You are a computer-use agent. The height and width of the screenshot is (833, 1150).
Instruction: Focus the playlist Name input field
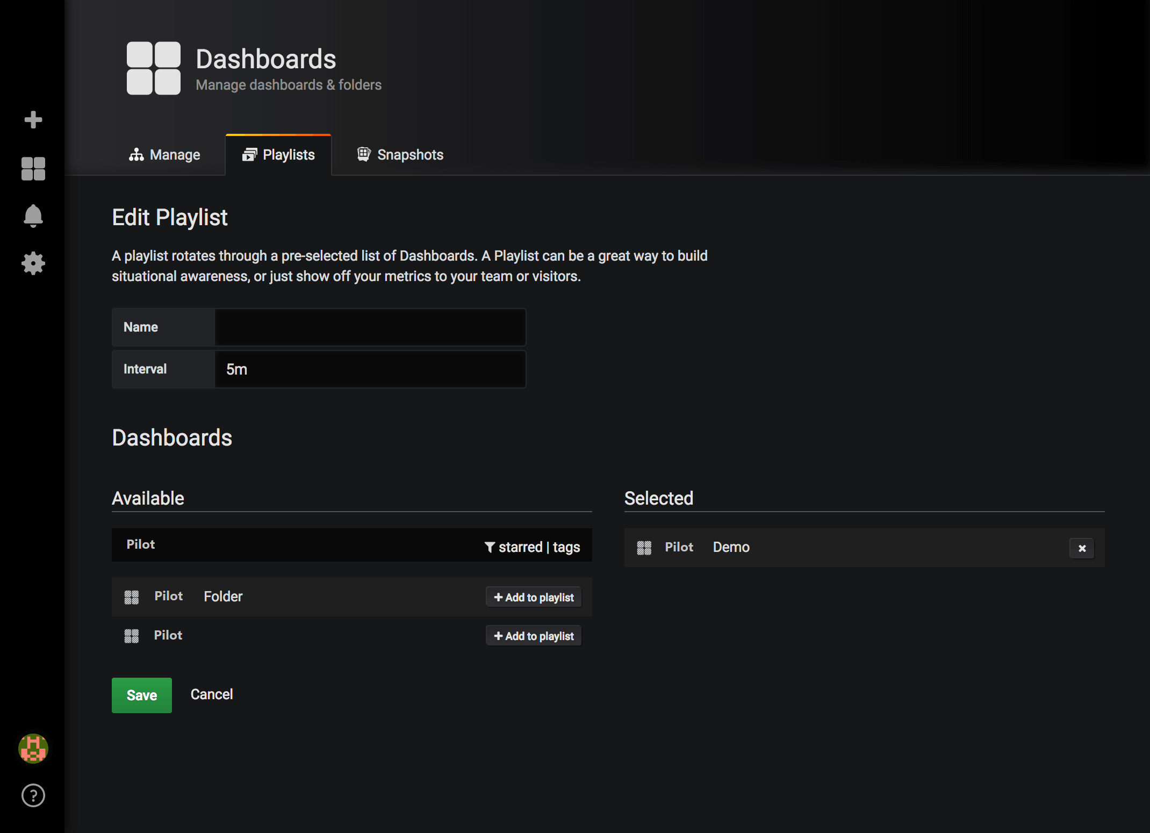coord(370,327)
